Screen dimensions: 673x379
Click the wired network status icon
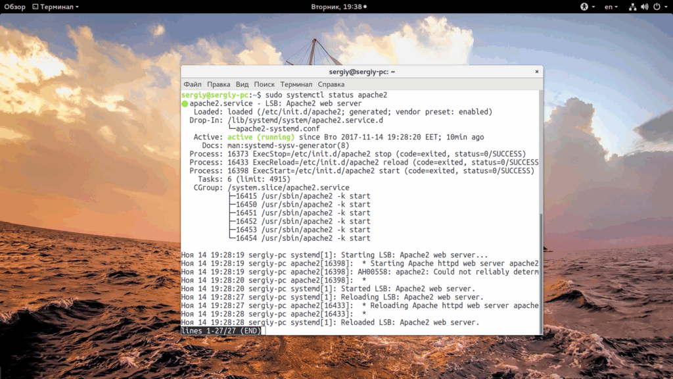tap(632, 7)
